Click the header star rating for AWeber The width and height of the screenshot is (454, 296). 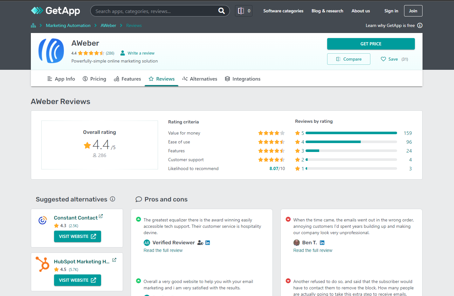(x=91, y=53)
